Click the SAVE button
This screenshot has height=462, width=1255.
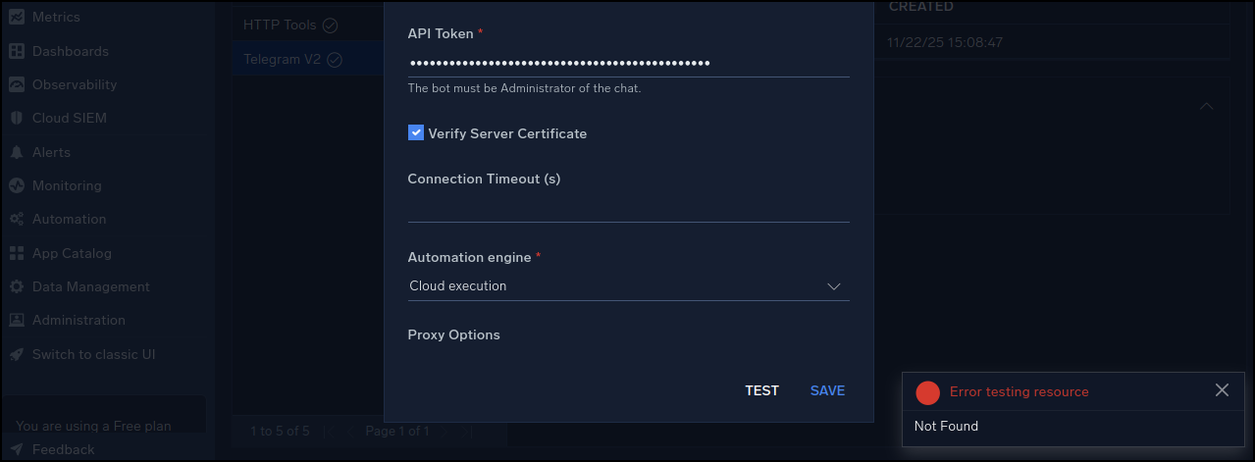827,390
